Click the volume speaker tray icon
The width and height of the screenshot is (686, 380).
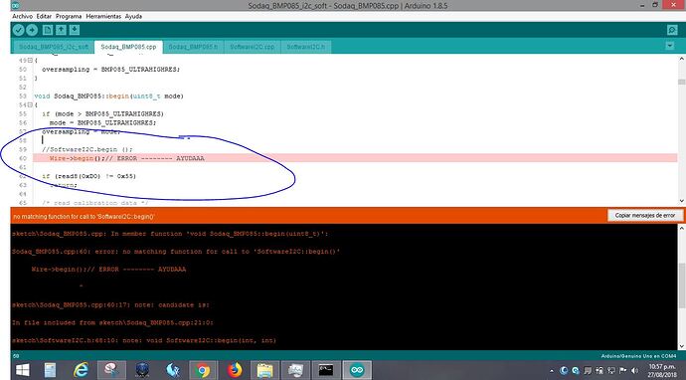[x=635, y=371]
